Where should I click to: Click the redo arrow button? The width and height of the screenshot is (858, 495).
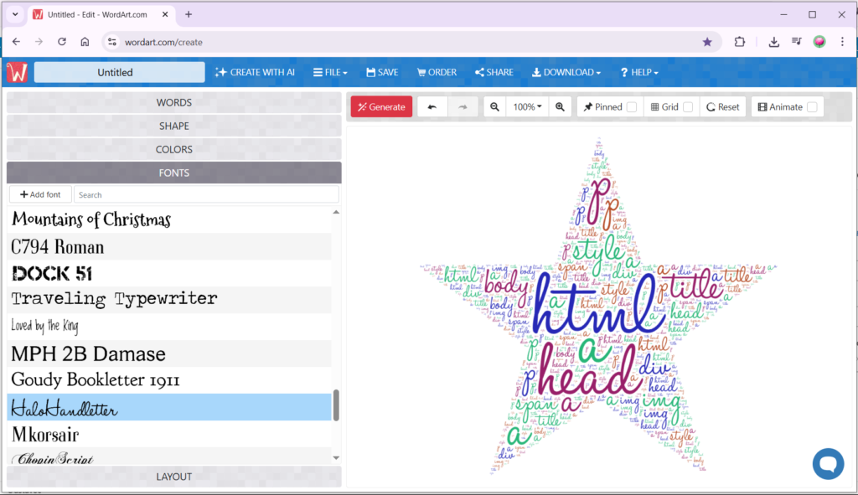click(x=463, y=107)
